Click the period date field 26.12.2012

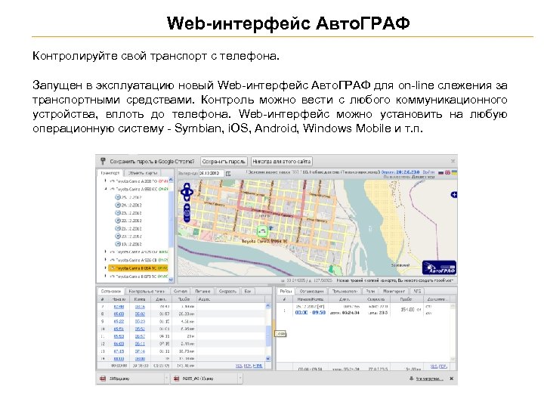(x=211, y=173)
